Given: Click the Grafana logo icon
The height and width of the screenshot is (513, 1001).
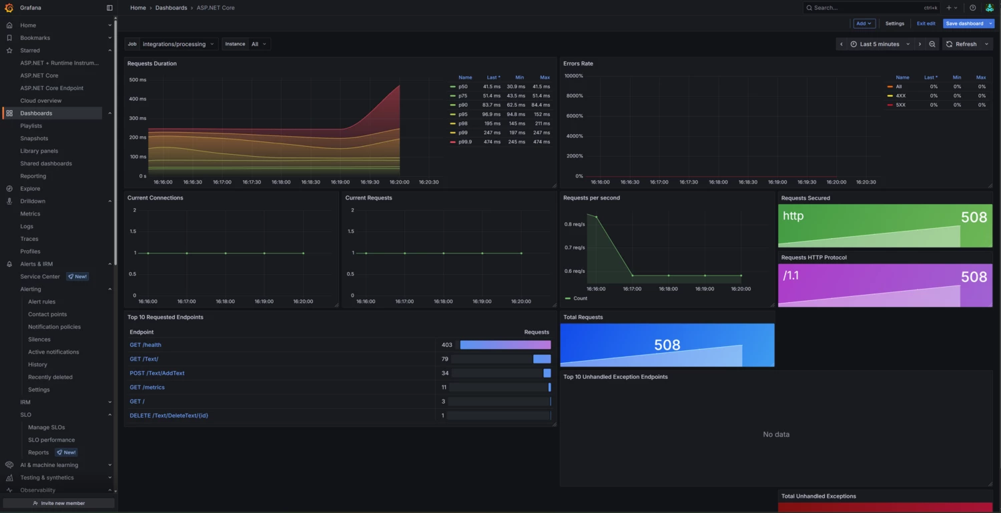Looking at the screenshot, I should click(9, 8).
